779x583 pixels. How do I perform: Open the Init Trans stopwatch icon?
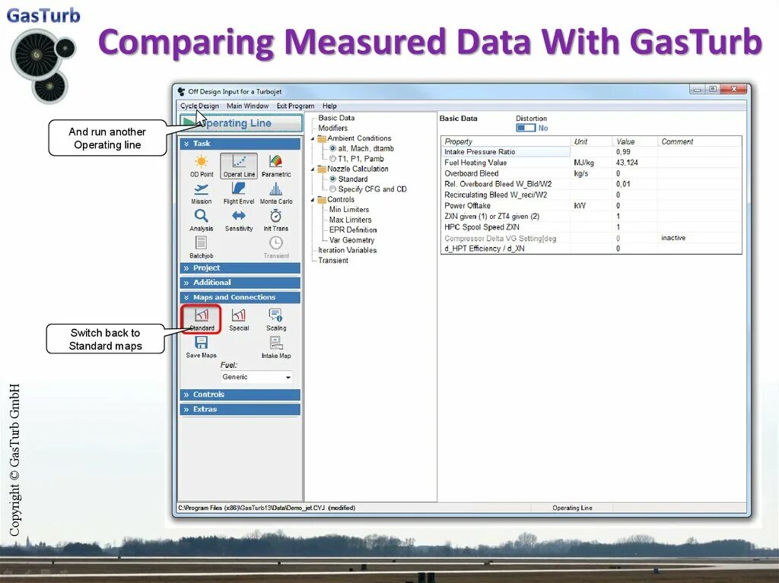tap(275, 220)
